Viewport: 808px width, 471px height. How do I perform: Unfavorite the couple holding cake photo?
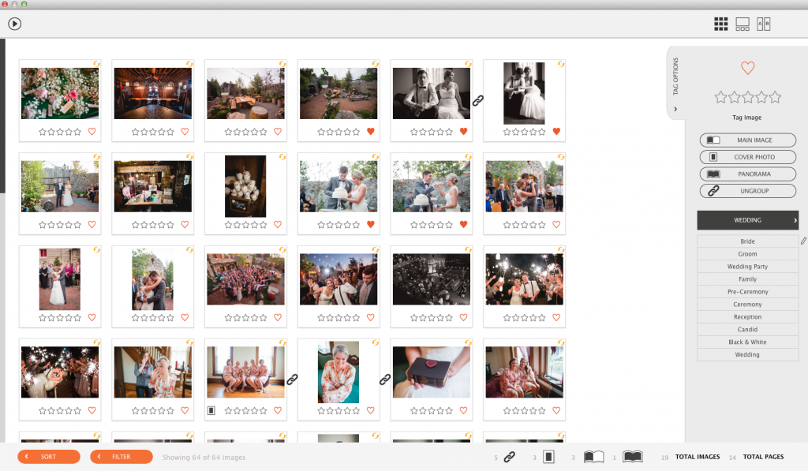(x=371, y=225)
